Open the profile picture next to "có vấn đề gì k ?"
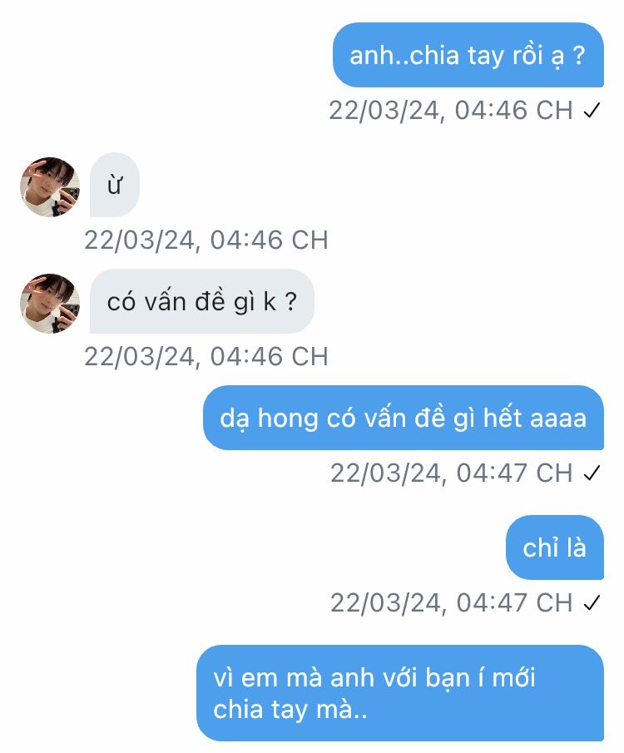The image size is (624, 753). [x=50, y=304]
